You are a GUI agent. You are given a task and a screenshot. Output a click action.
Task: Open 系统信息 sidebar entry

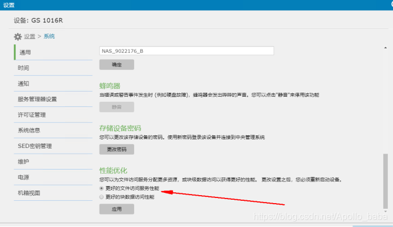53,130
